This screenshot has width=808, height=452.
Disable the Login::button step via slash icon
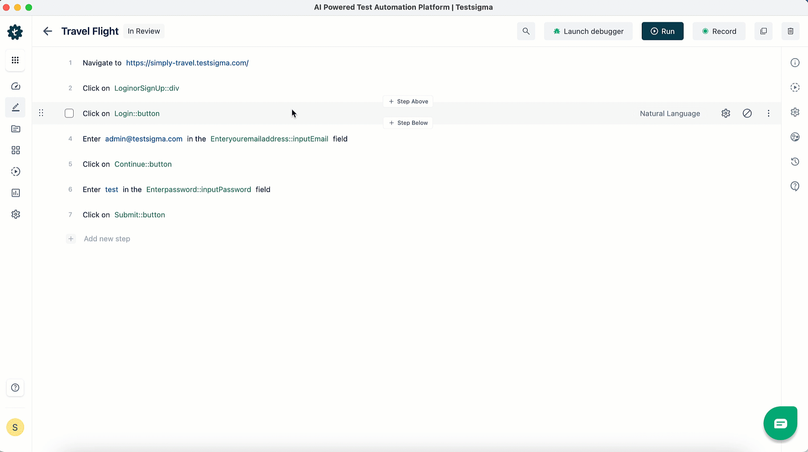(747, 113)
